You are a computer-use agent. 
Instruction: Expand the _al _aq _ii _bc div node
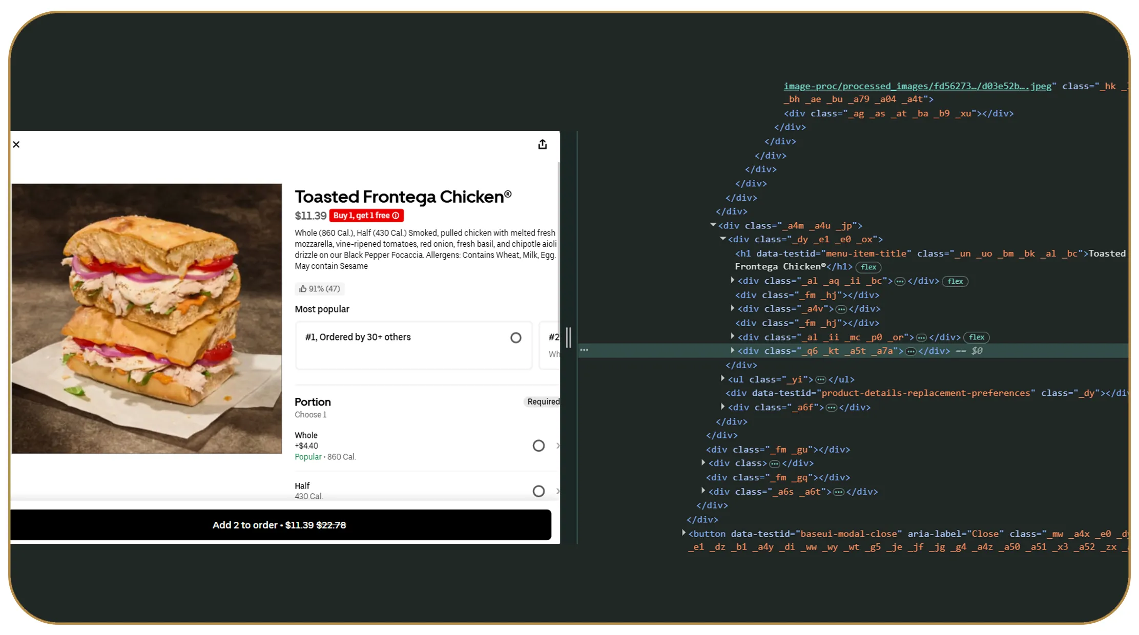(x=732, y=280)
